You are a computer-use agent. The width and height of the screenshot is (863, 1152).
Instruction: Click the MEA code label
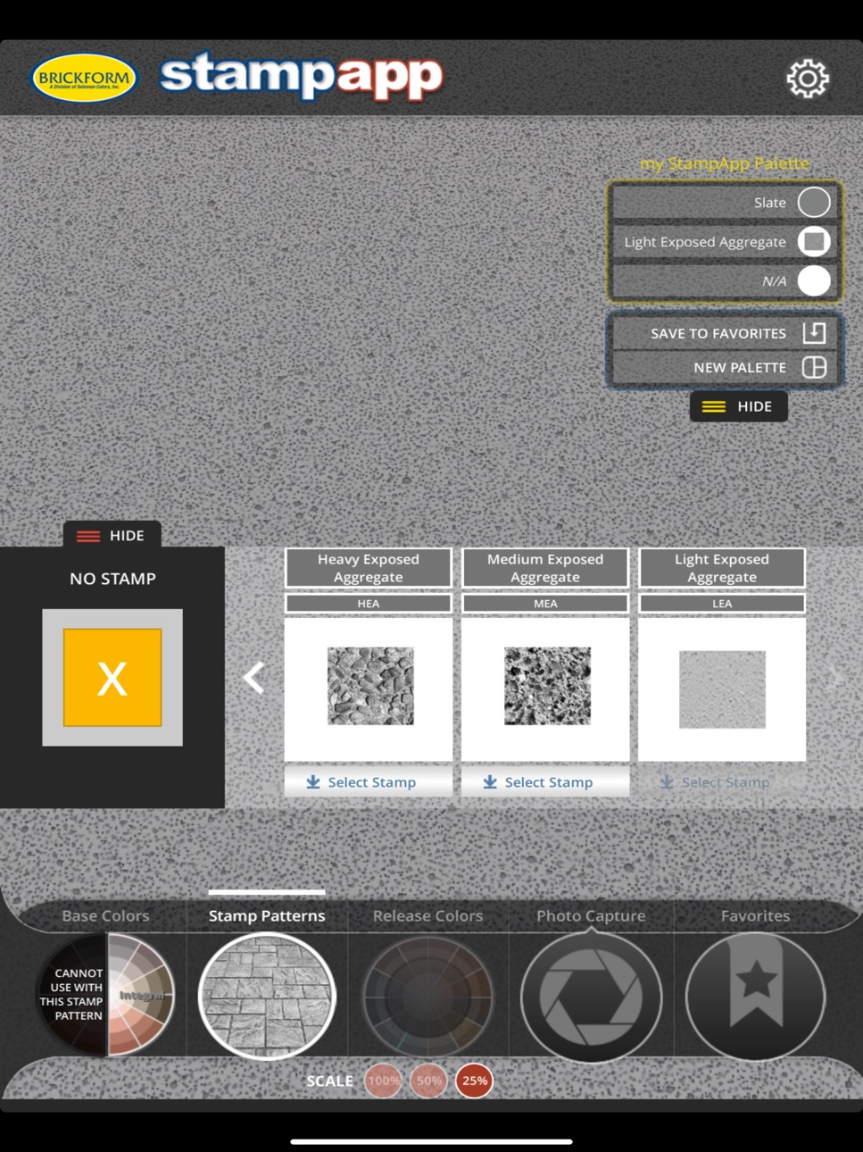click(x=545, y=604)
